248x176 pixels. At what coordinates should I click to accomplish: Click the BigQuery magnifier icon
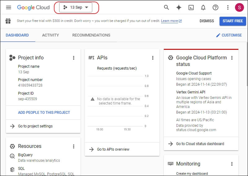point(12,156)
